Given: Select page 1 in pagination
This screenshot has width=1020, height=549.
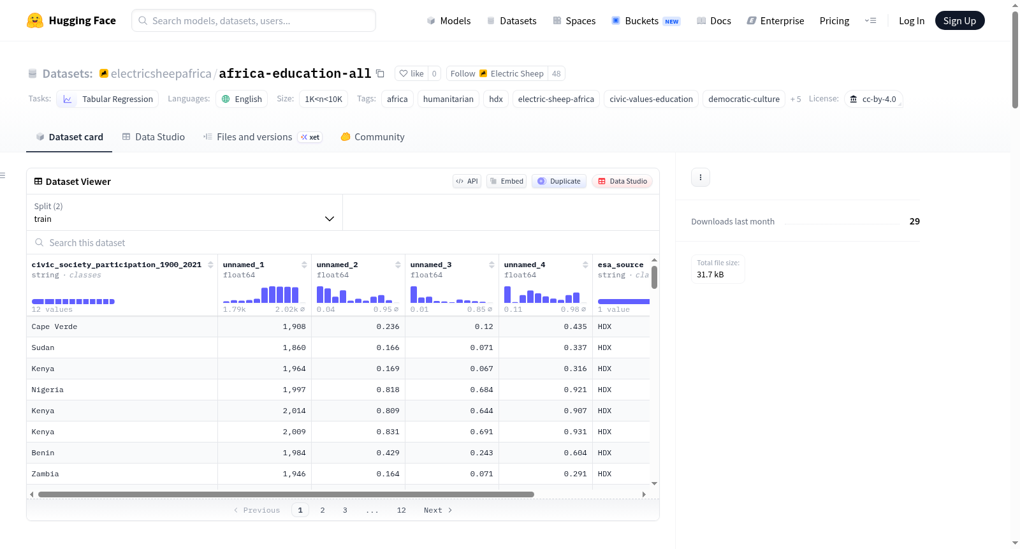Looking at the screenshot, I should [300, 510].
